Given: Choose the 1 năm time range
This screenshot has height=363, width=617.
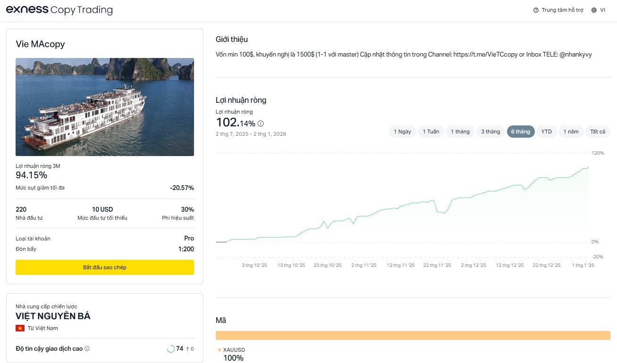Looking at the screenshot, I should (571, 132).
